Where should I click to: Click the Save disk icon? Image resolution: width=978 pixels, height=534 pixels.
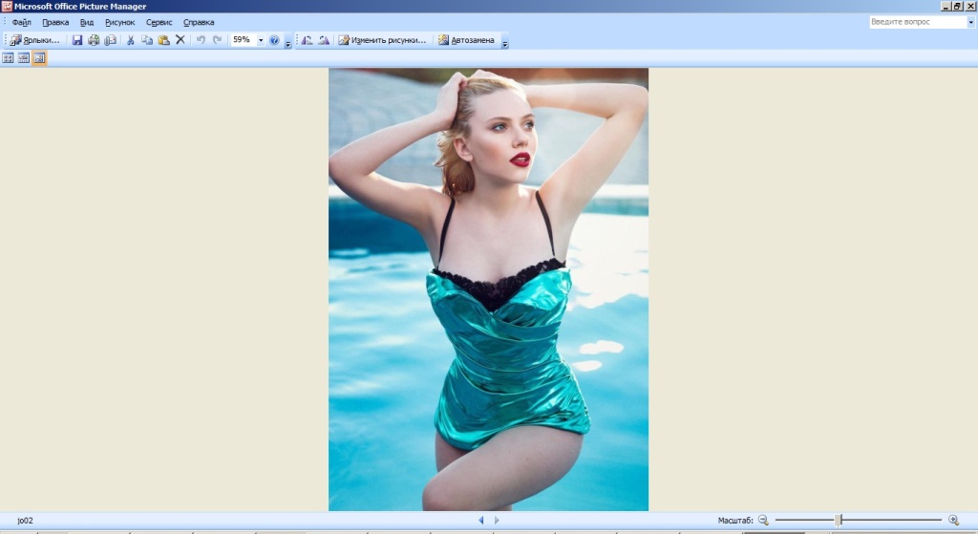78,40
